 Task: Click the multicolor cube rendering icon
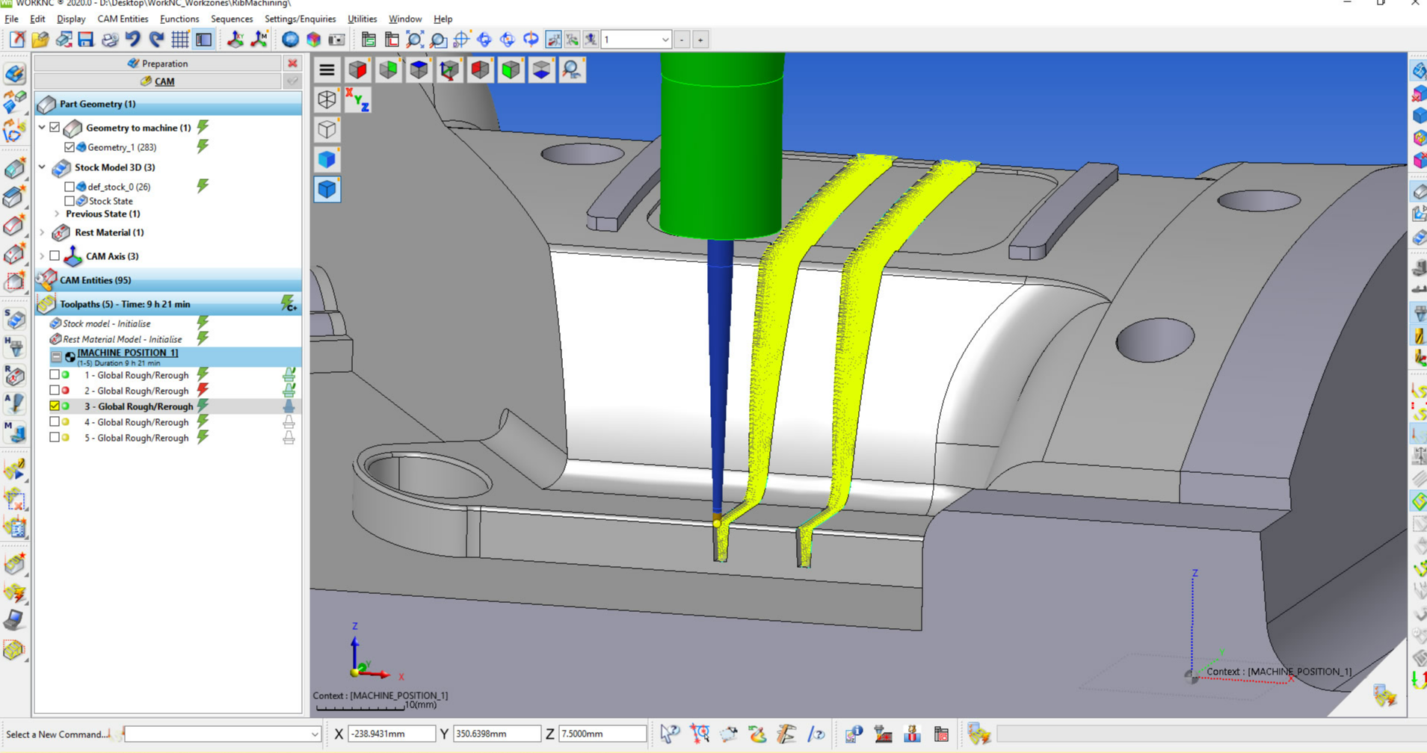pos(313,40)
